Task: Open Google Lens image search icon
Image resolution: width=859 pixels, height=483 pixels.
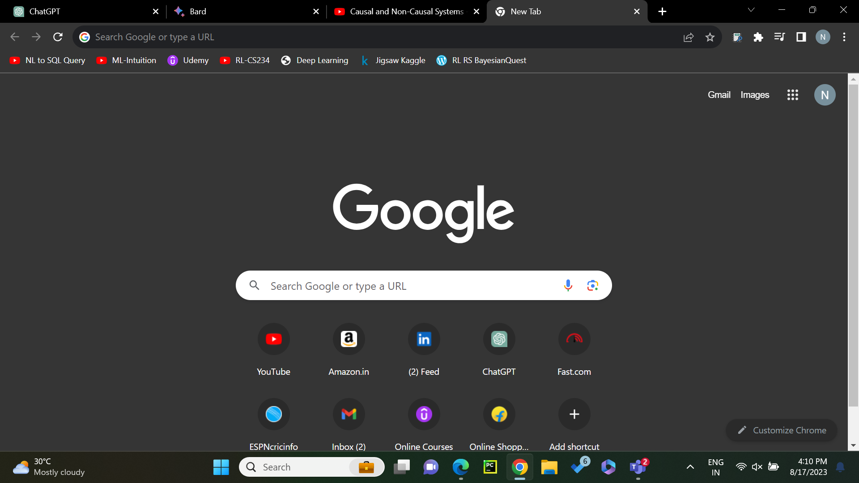Action: [592, 285]
